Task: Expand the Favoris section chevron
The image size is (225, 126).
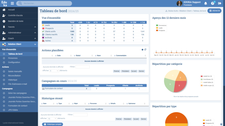Action: (x=35, y=27)
